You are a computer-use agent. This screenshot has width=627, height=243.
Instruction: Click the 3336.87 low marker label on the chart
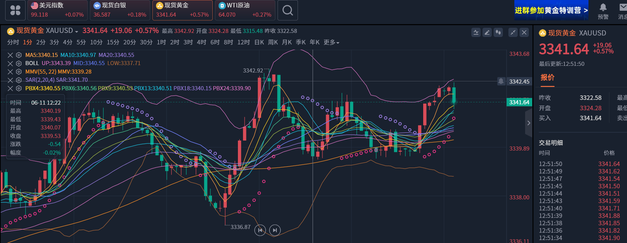pos(240,227)
